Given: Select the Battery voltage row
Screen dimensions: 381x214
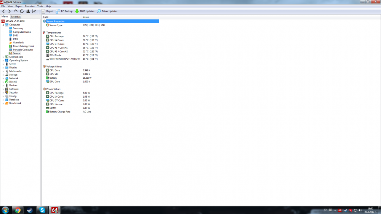Looking at the screenshot, I should pyautogui.click(x=101, y=78).
